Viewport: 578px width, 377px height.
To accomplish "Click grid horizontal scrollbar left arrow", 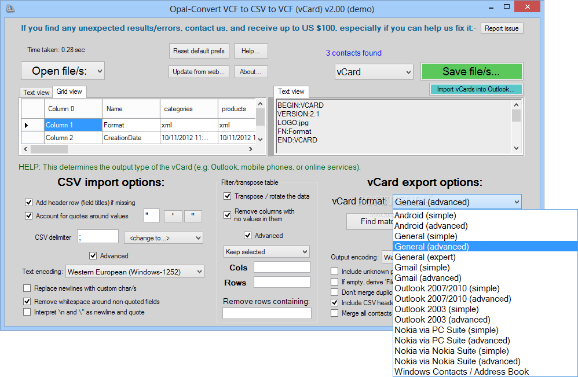I will (x=25, y=149).
